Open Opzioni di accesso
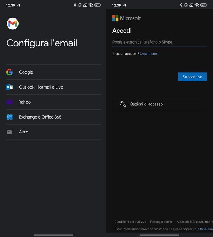Image resolution: width=213 pixels, height=237 pixels. (160, 104)
